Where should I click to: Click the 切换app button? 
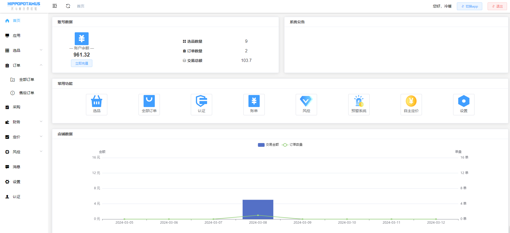(x=469, y=6)
